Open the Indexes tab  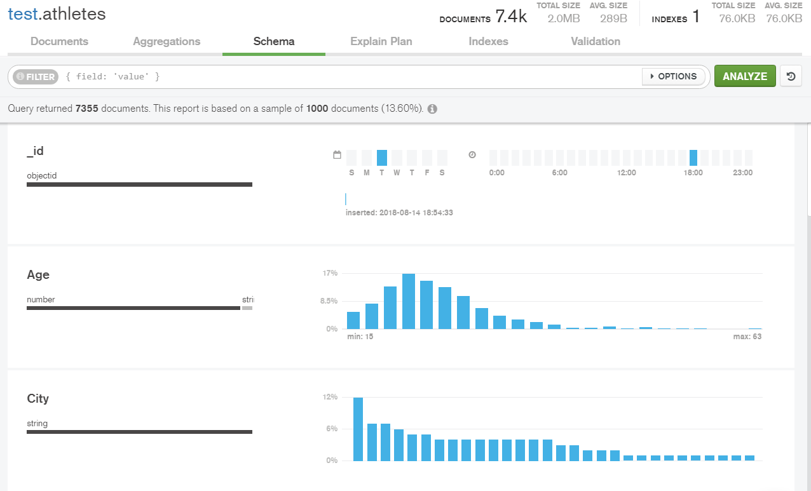click(x=488, y=41)
